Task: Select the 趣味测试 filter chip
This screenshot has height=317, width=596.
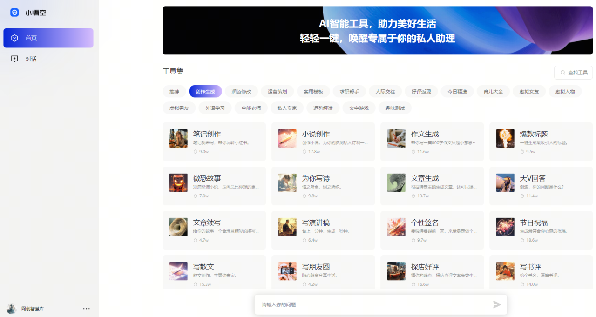Action: tap(395, 108)
